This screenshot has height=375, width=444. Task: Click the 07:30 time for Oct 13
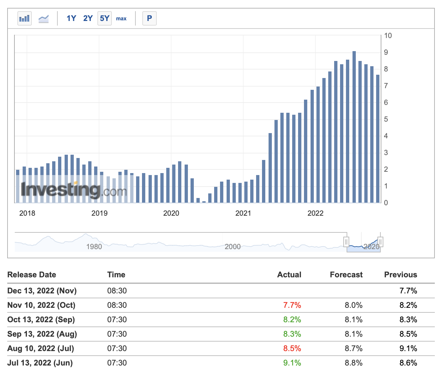pos(117,320)
